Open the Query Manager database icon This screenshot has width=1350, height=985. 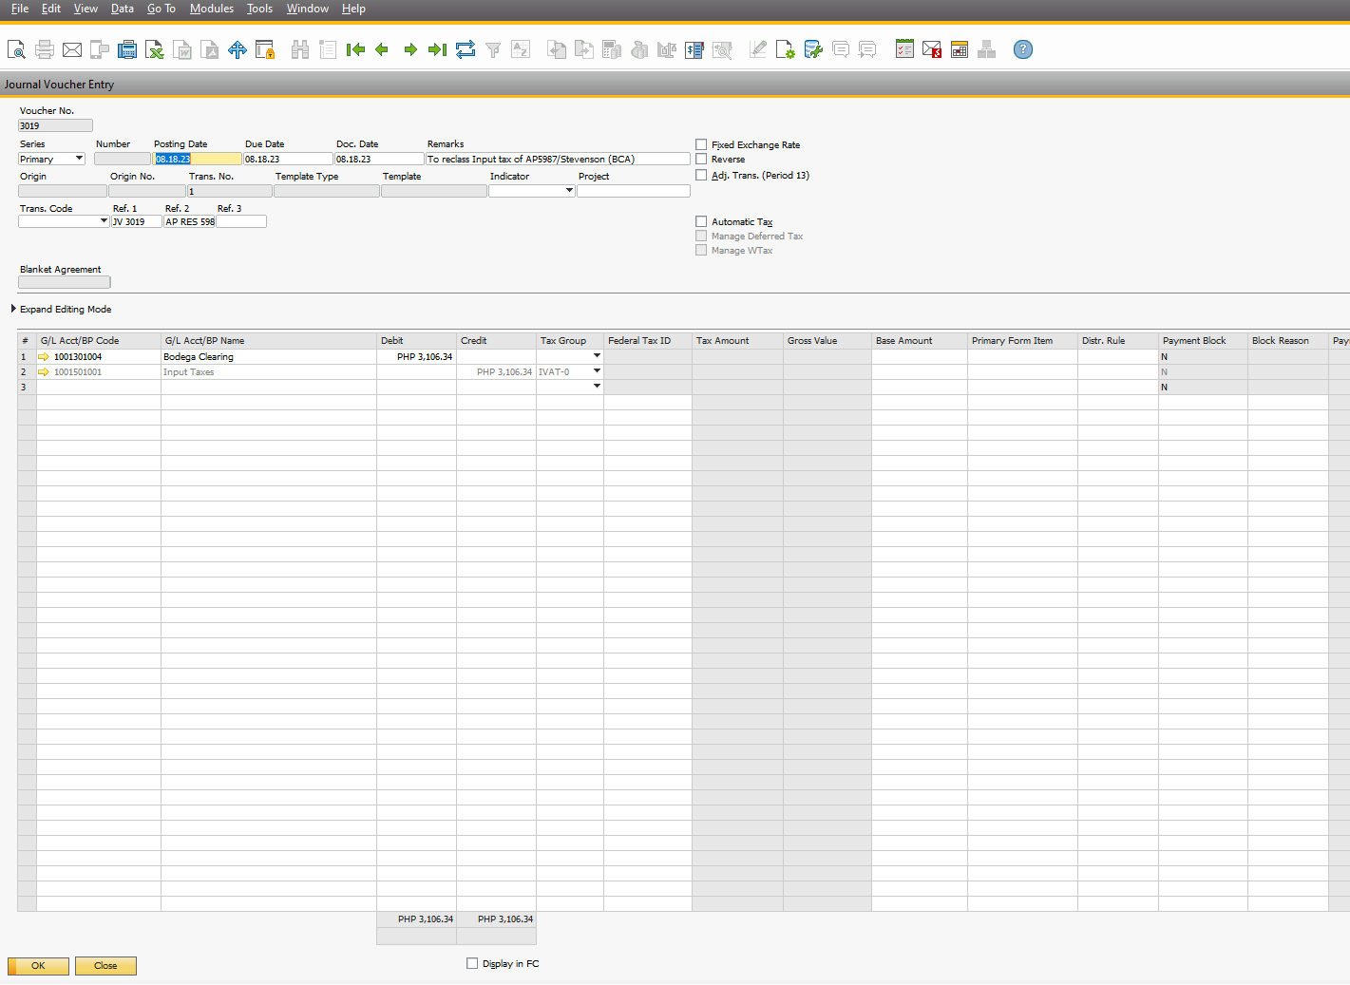pyautogui.click(x=813, y=49)
